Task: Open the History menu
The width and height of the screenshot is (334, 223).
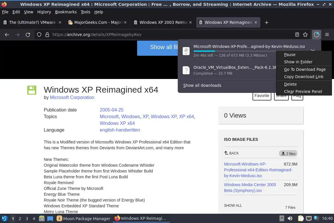Action: tap(44, 12)
